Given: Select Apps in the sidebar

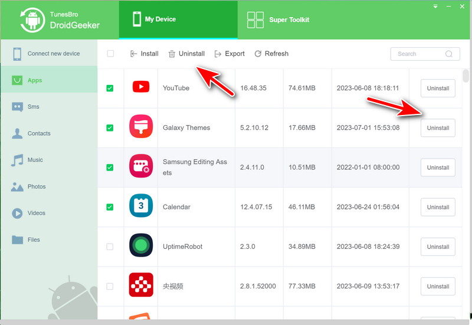Looking at the screenshot, I should [x=49, y=80].
